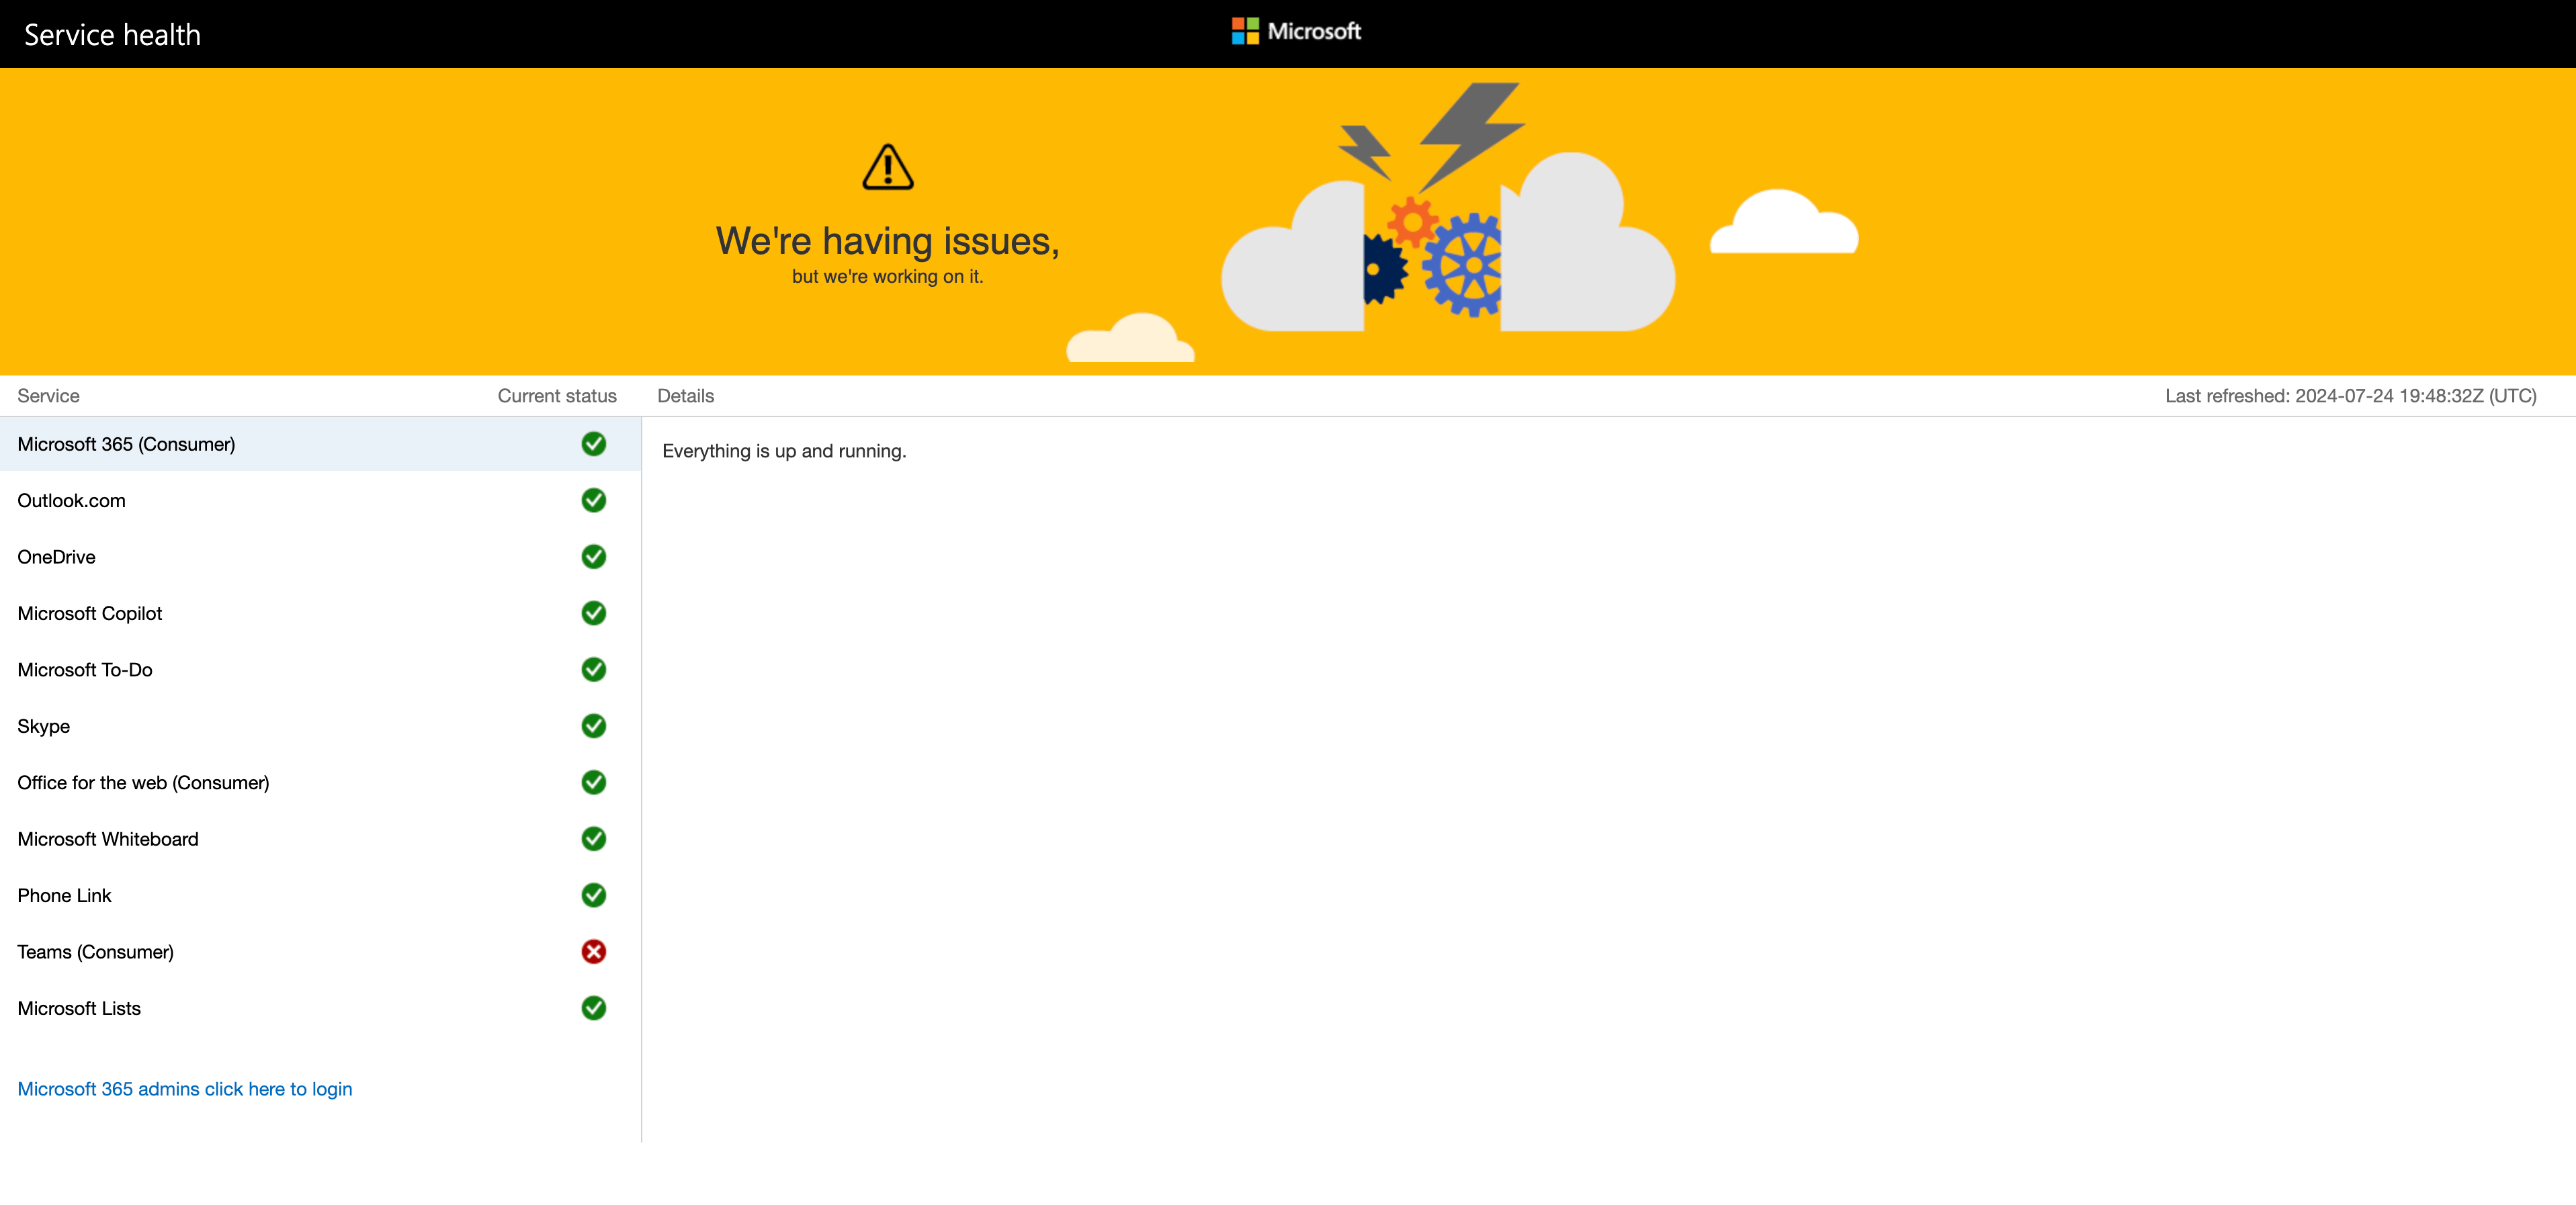Select the Outlook.com service entry
Screen dimensions: 2576x1205
[x=71, y=501]
